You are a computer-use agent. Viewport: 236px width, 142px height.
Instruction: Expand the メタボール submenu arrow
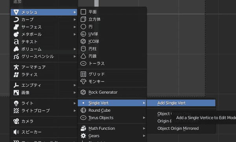75,34
